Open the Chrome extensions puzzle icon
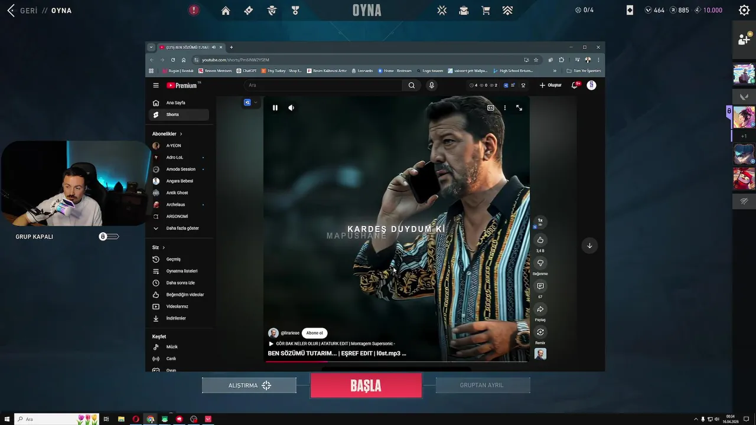The height and width of the screenshot is (425, 756). [x=561, y=60]
